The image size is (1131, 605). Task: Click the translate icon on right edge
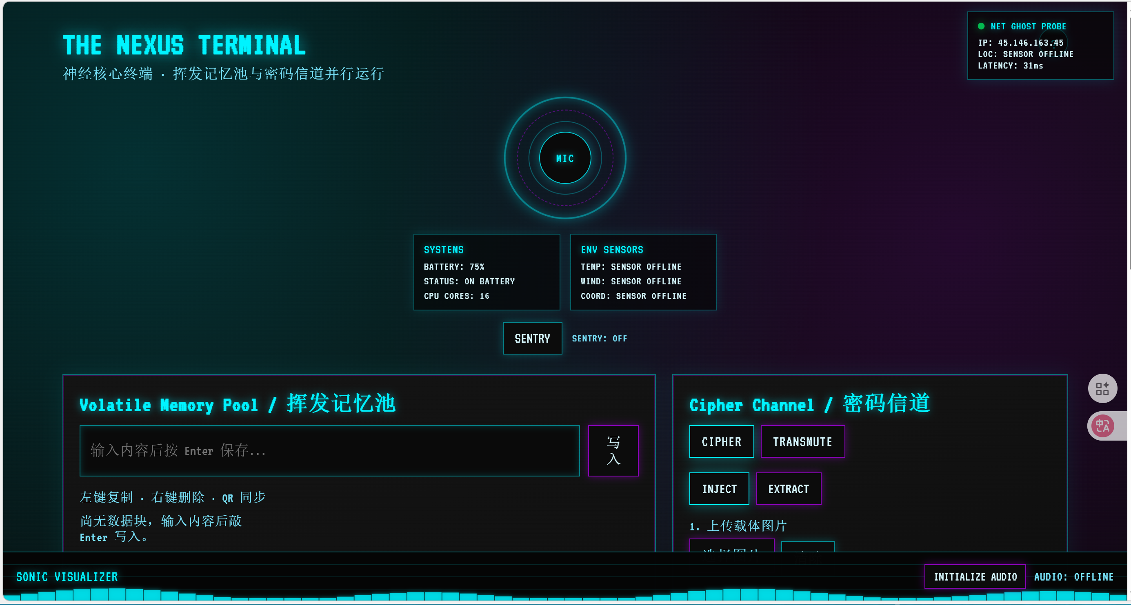(x=1102, y=425)
